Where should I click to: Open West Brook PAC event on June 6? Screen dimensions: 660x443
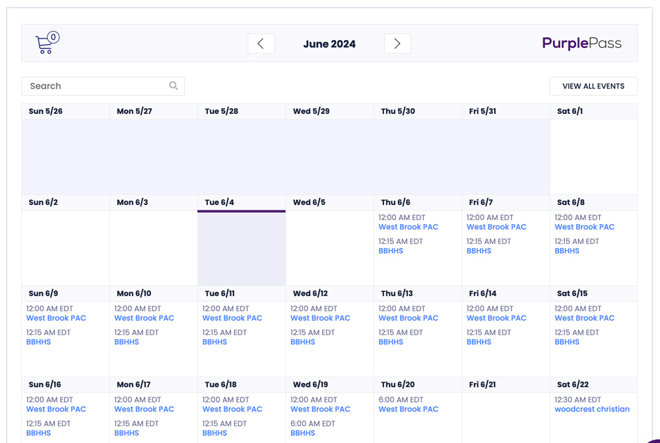pos(408,227)
